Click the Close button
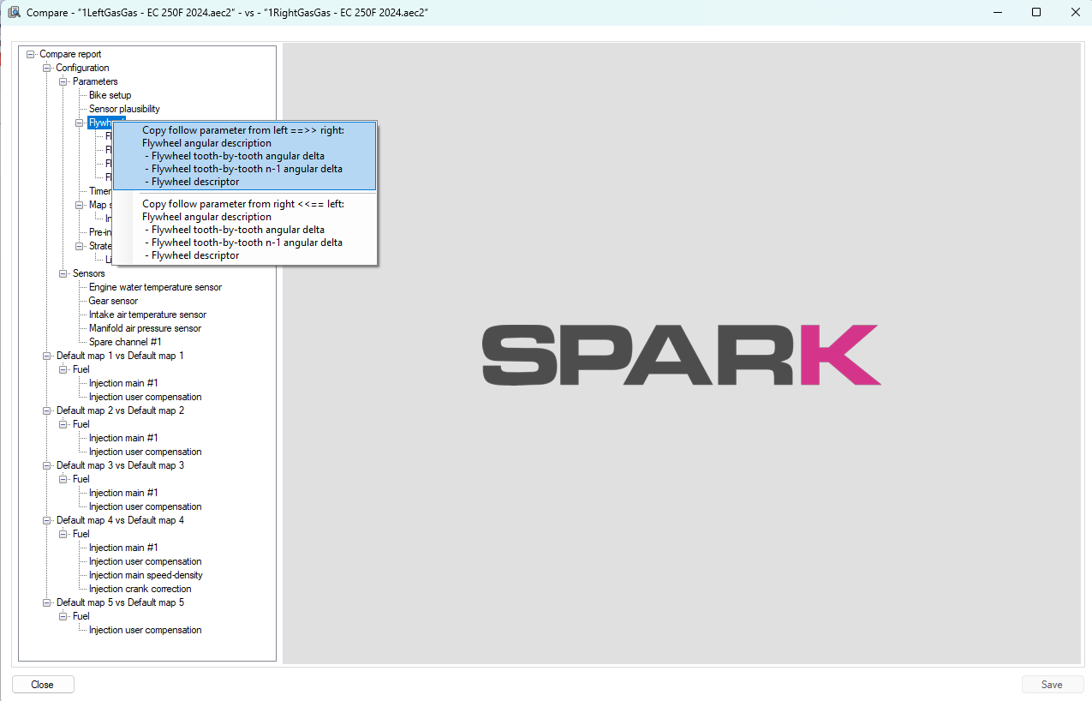Image resolution: width=1092 pixels, height=701 pixels. tap(43, 685)
